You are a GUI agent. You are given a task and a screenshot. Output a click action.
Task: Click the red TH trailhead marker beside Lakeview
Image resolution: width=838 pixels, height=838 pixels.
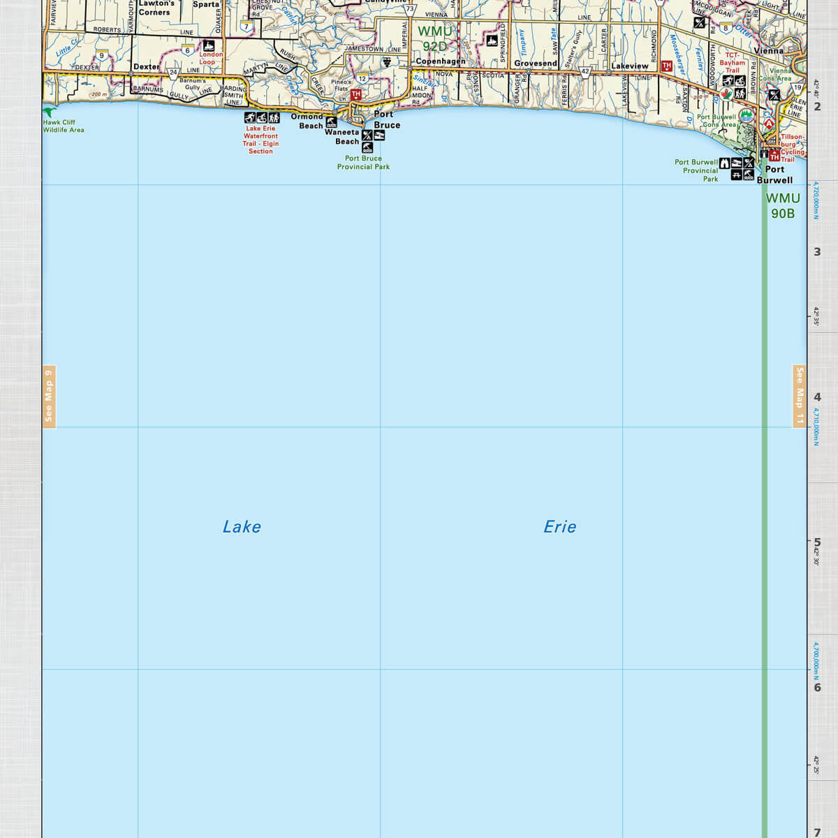tap(666, 66)
